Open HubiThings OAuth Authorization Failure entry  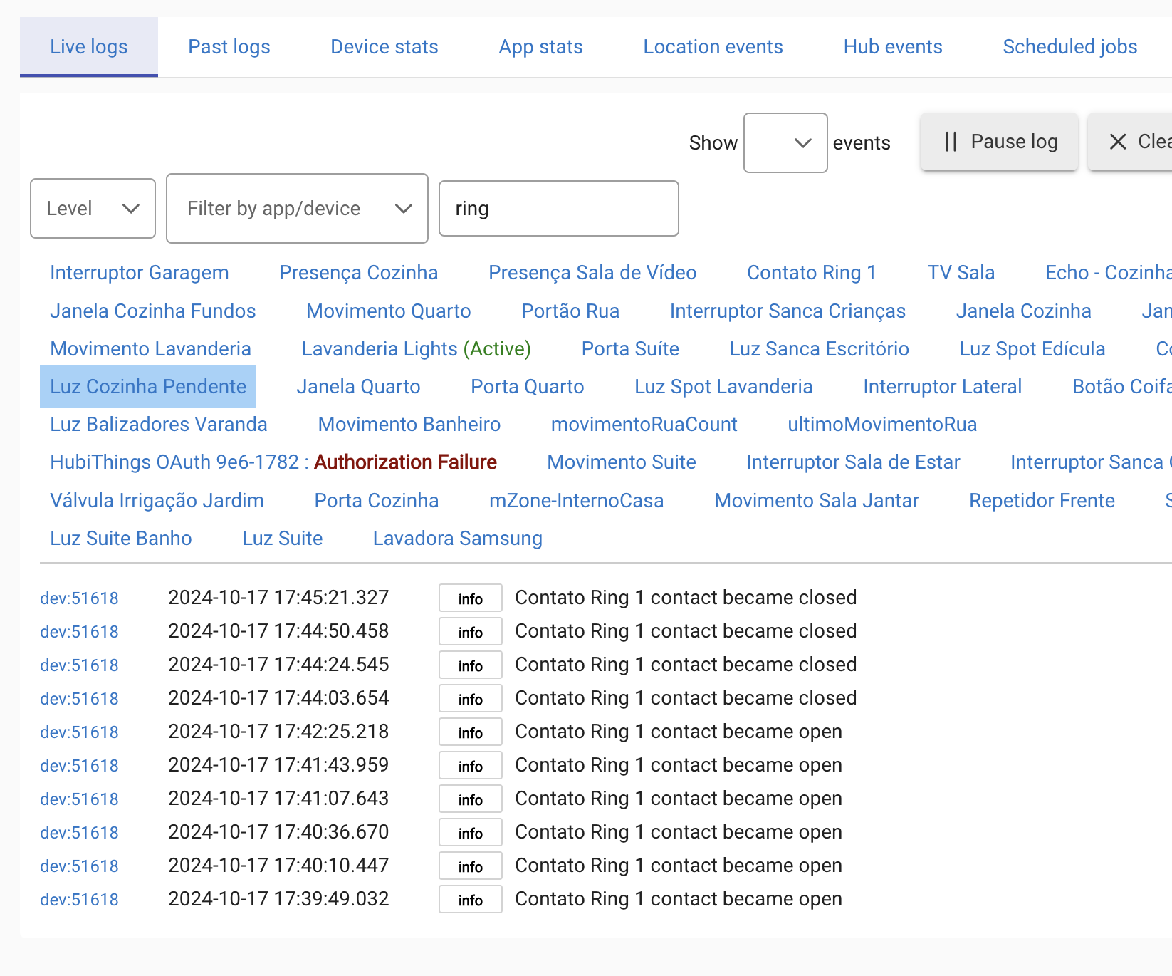[273, 462]
